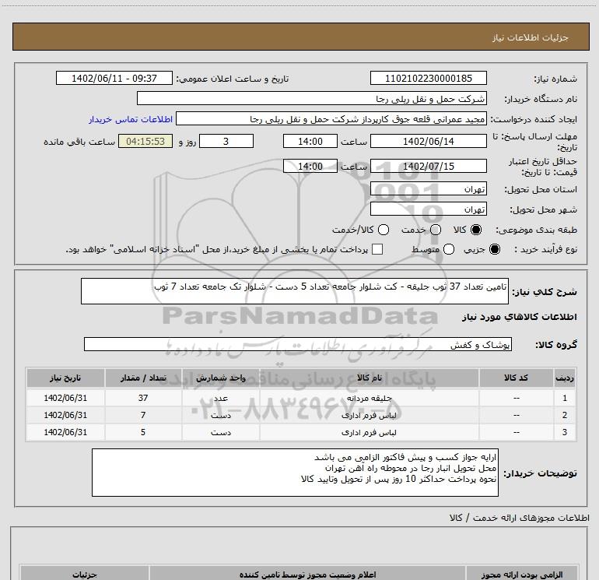
Task: Click the general description text box
Action: pos(295,291)
